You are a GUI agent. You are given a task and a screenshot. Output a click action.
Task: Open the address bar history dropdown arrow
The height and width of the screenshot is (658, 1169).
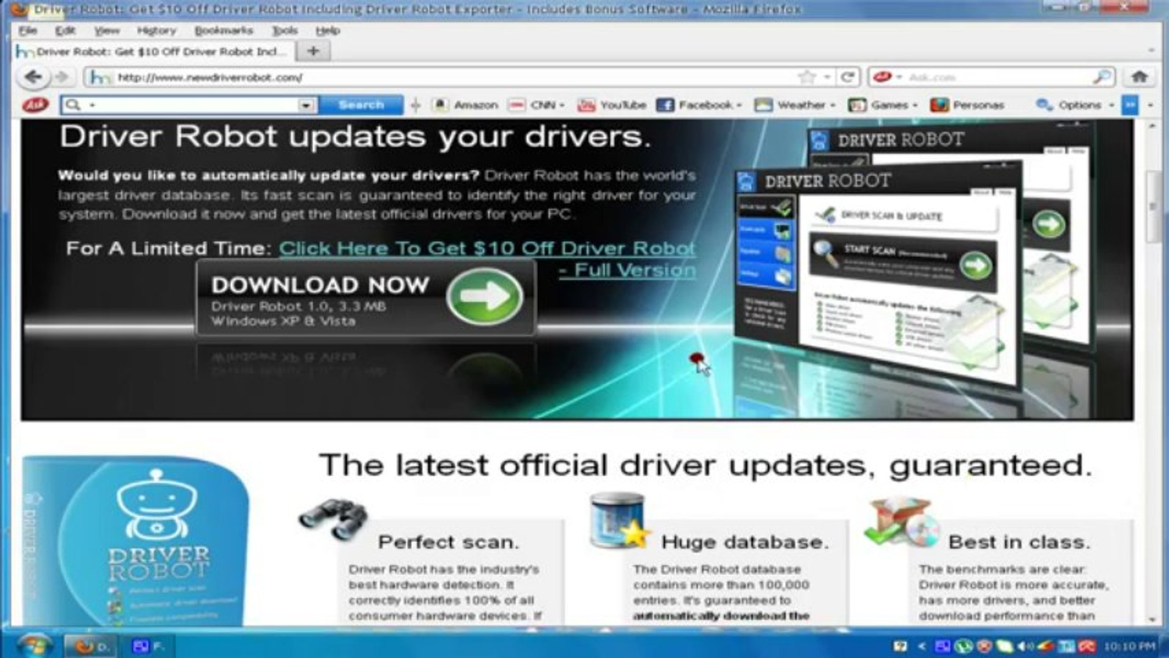point(827,77)
